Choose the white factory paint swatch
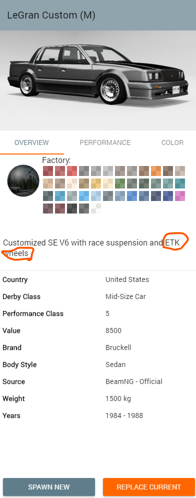Image resolution: width=196 pixels, height=498 pixels. tap(96, 208)
